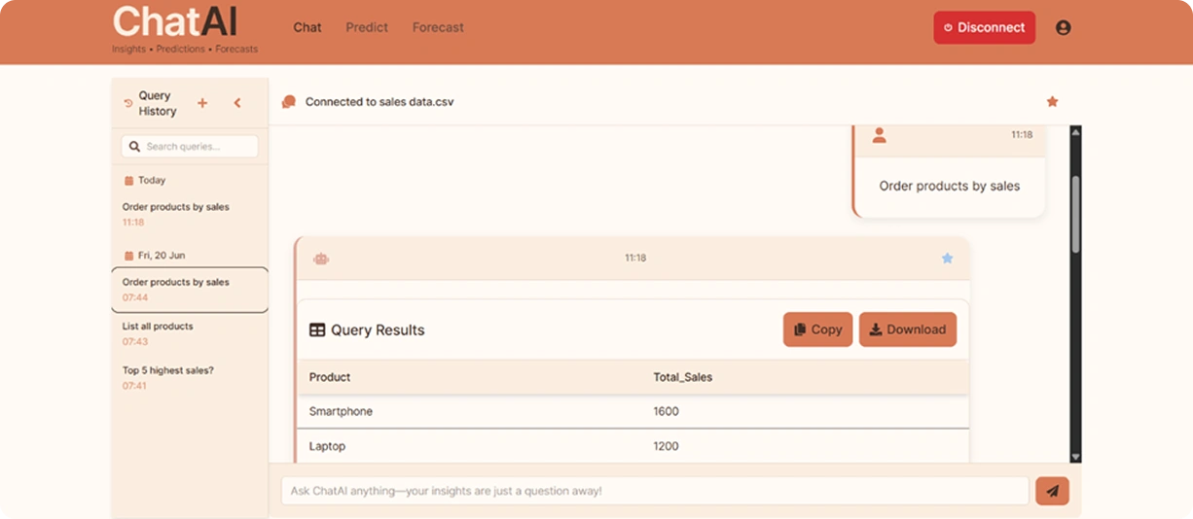Click the send message paper plane icon
Image resolution: width=1193 pixels, height=519 pixels.
[1052, 491]
